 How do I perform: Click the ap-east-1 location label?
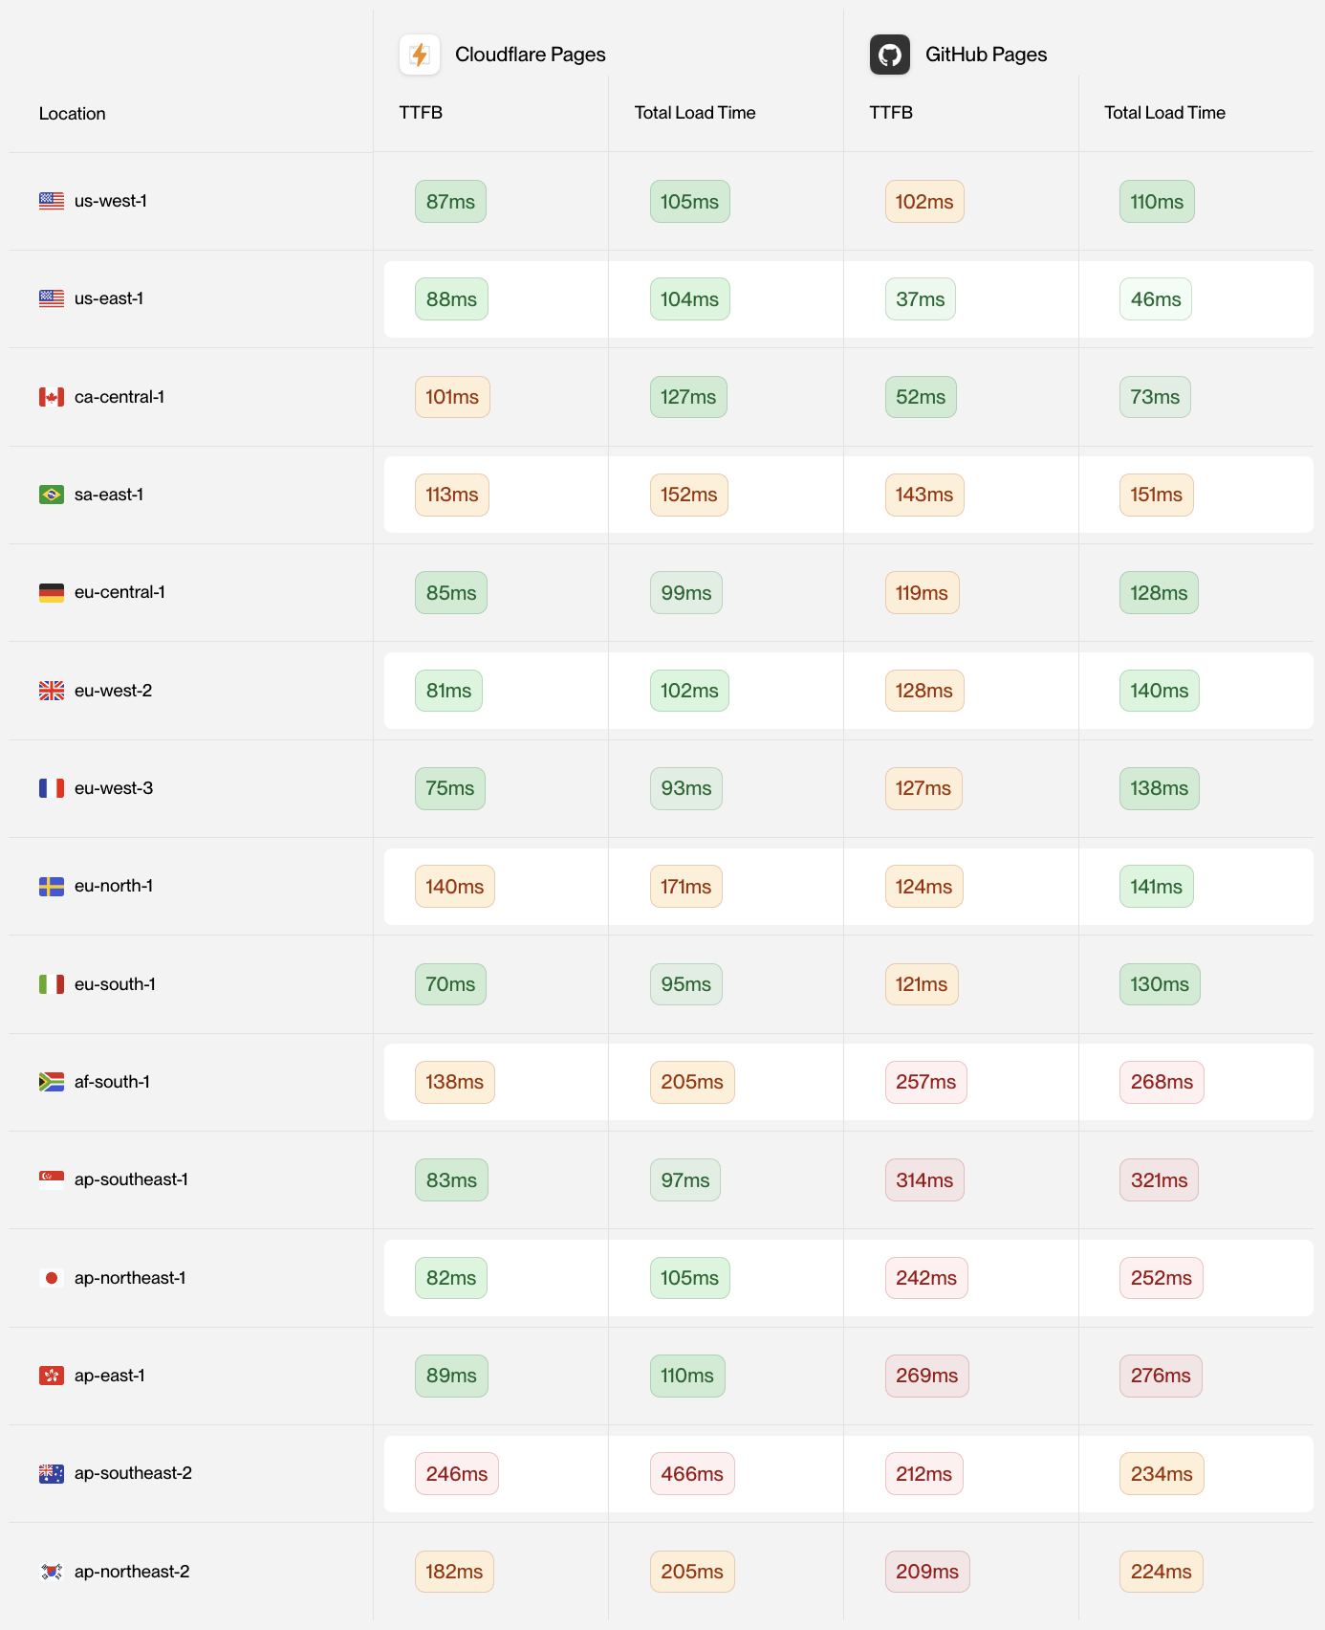110,1376
